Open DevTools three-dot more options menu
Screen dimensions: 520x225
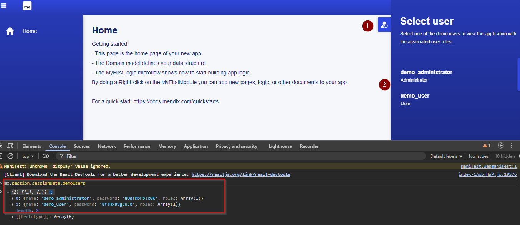[512, 146]
